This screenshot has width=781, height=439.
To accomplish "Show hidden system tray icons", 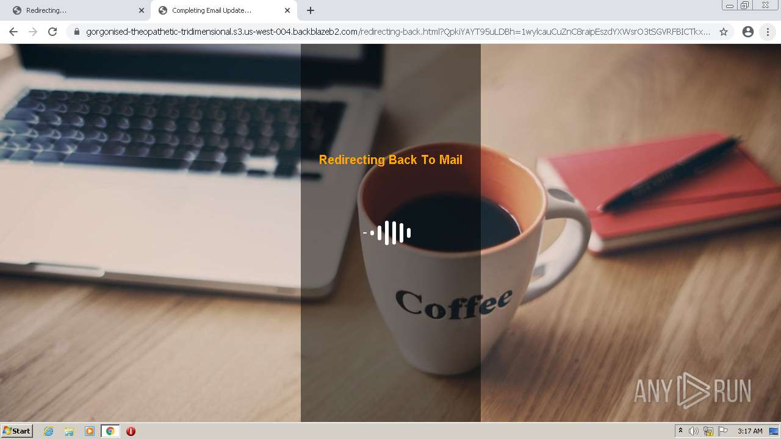I will tap(680, 431).
